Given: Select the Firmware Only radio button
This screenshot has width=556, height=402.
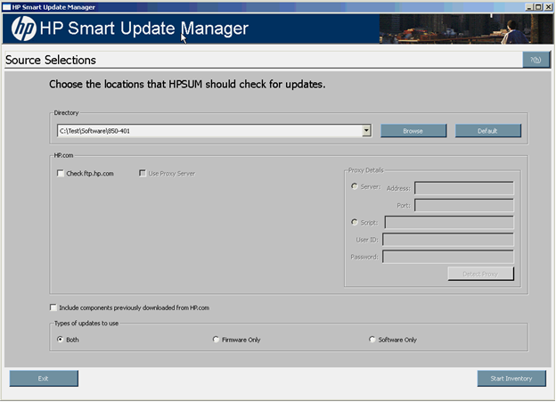Looking at the screenshot, I should pos(217,340).
